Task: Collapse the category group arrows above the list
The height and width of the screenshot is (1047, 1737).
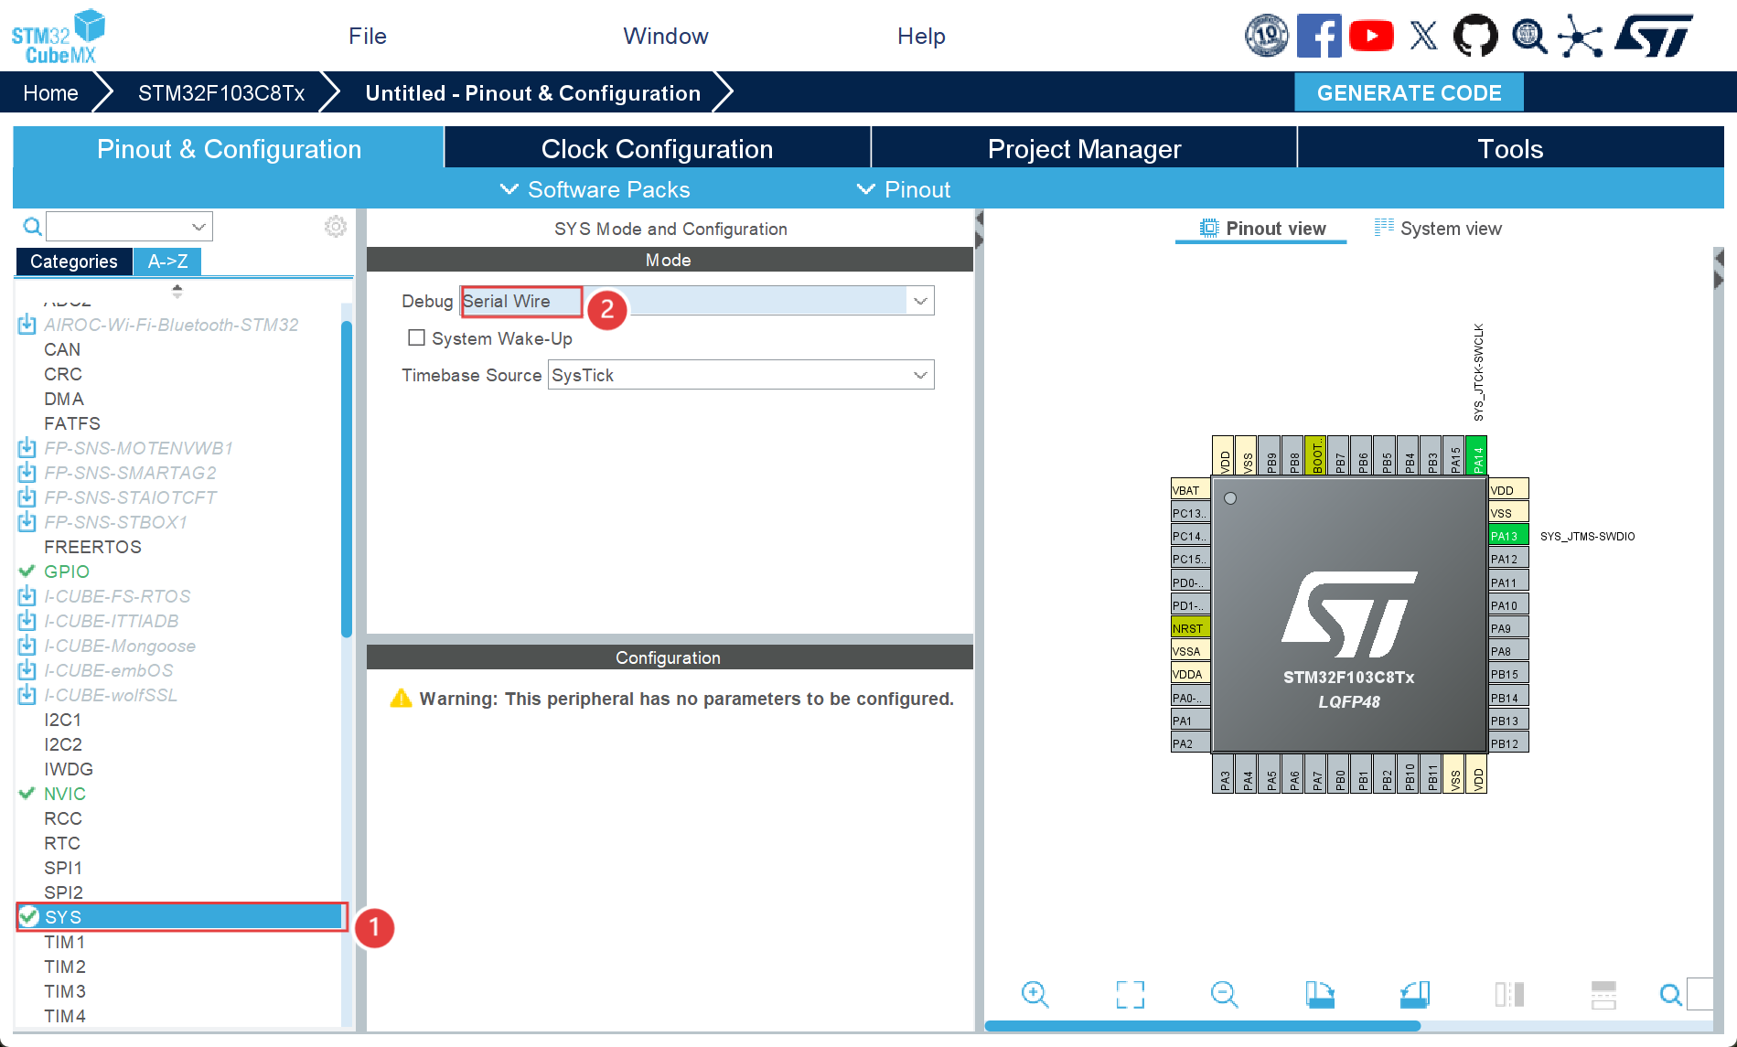Action: click(x=177, y=291)
